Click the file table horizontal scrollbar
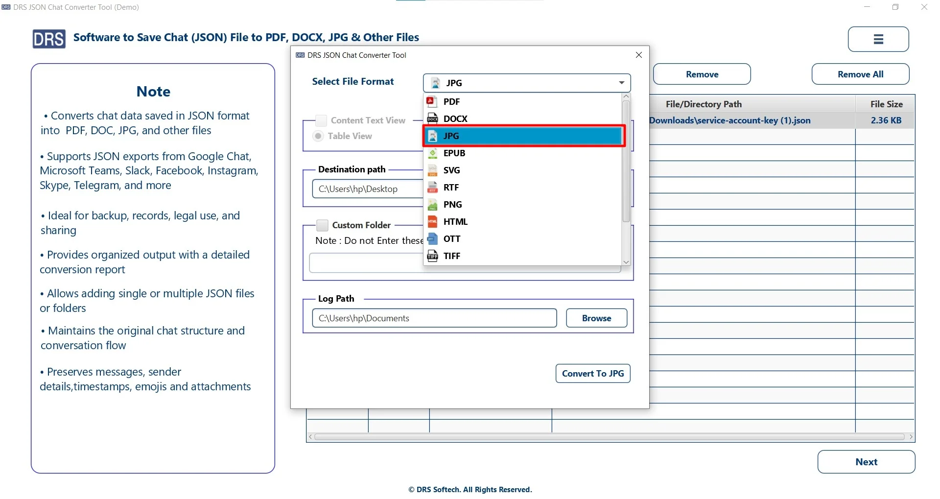This screenshot has height=499, width=940. (x=610, y=437)
